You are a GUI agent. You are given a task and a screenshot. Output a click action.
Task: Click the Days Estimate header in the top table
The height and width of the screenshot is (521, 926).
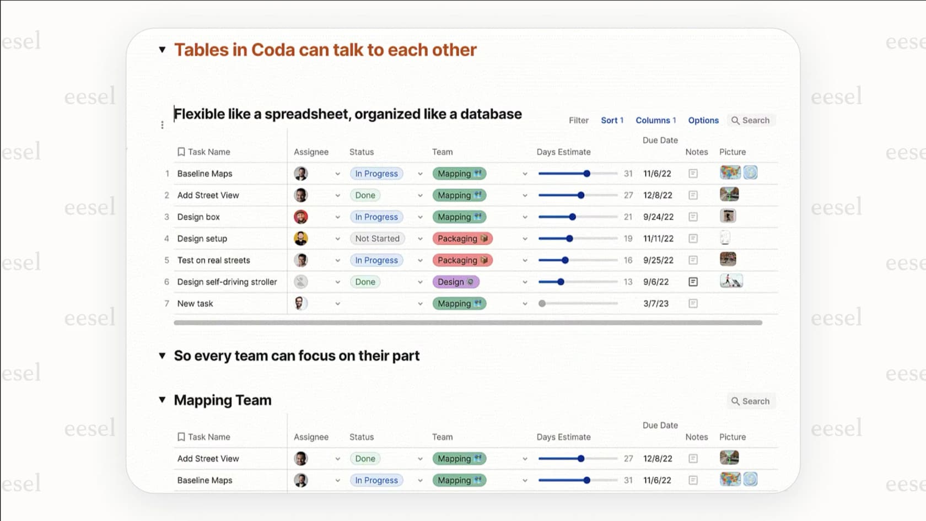(x=563, y=152)
